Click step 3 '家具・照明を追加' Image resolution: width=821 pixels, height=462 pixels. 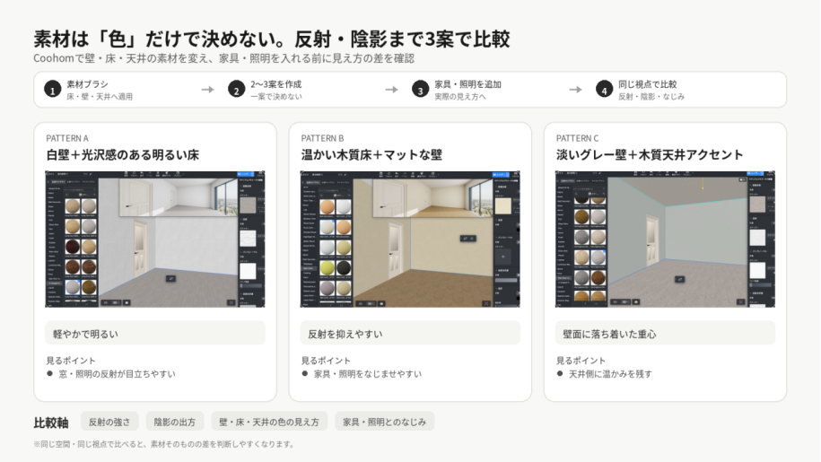[x=468, y=84]
